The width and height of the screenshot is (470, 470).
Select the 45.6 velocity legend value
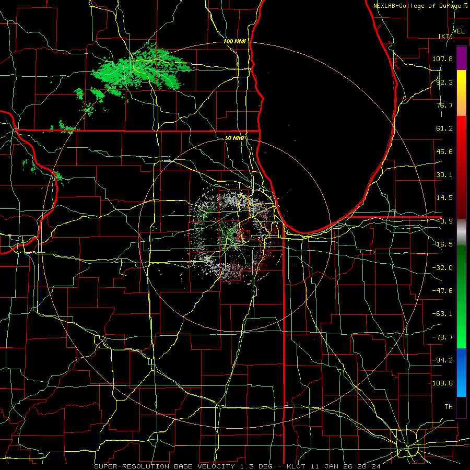444,151
